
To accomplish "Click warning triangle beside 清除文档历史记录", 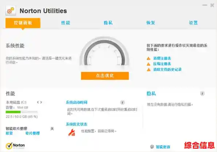I will click(148, 70).
